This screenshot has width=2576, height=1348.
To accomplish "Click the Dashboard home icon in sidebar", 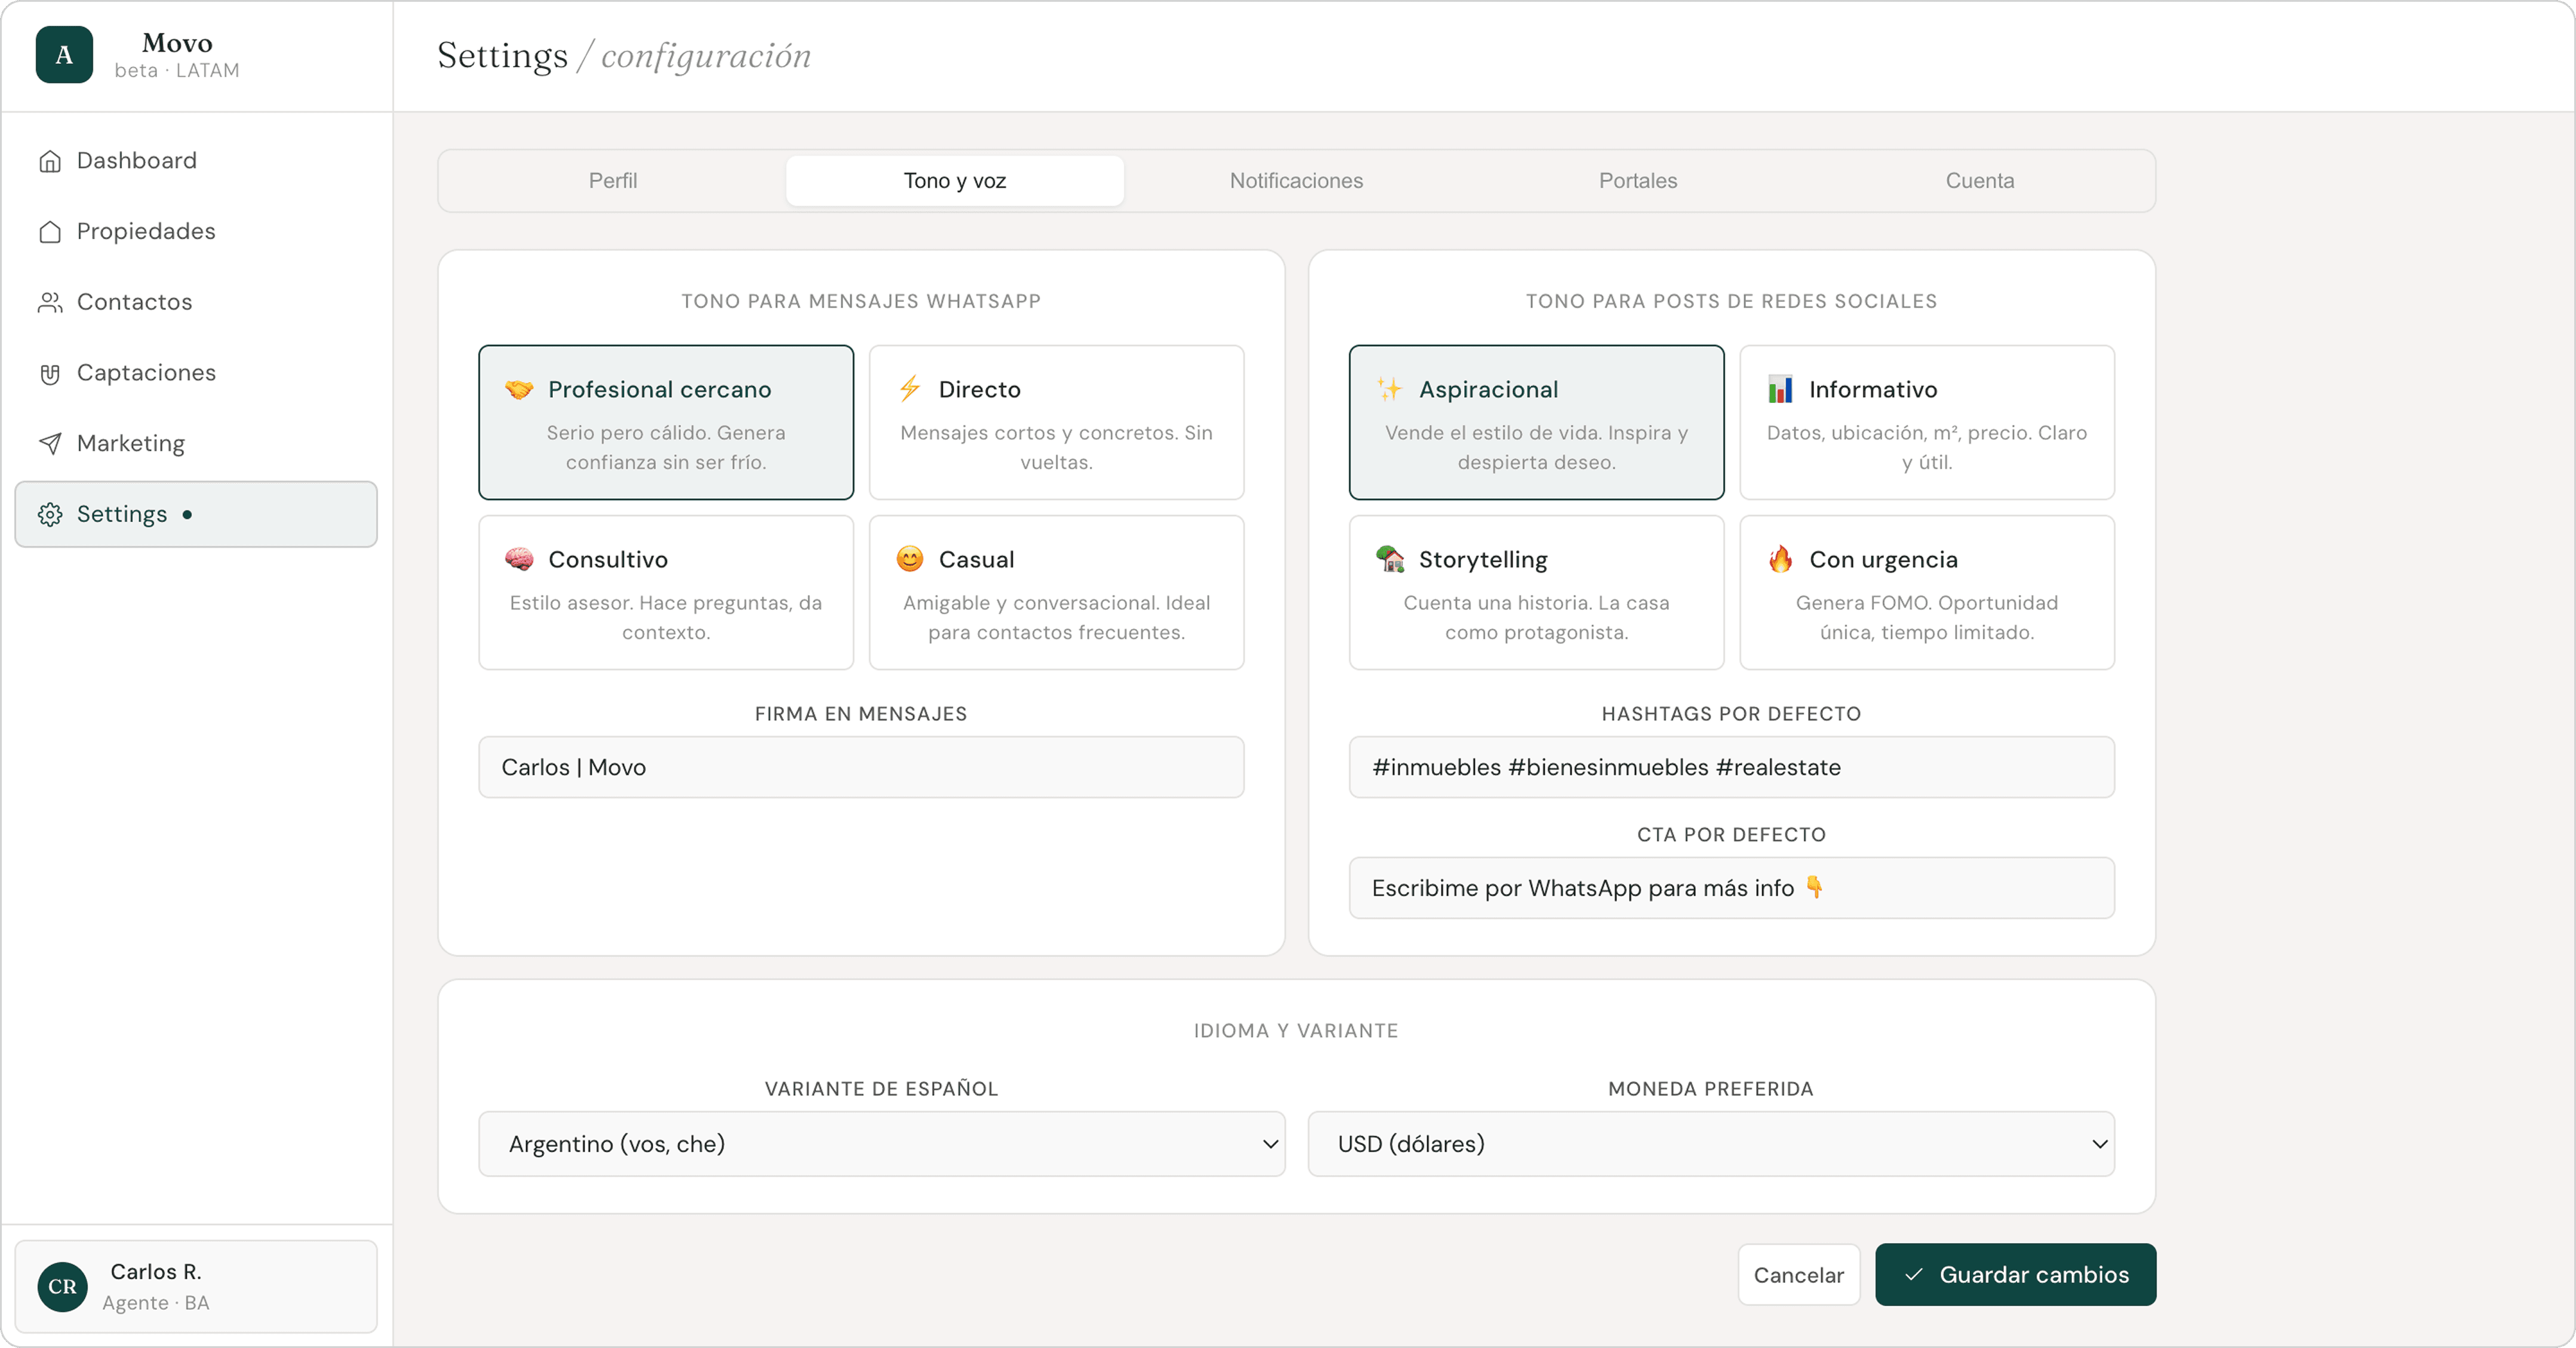I will pyautogui.click(x=50, y=161).
